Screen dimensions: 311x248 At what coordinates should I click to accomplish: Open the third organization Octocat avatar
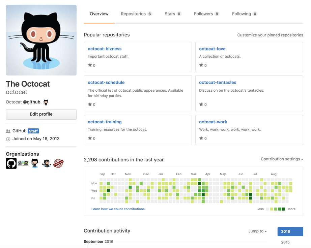(x=35, y=163)
